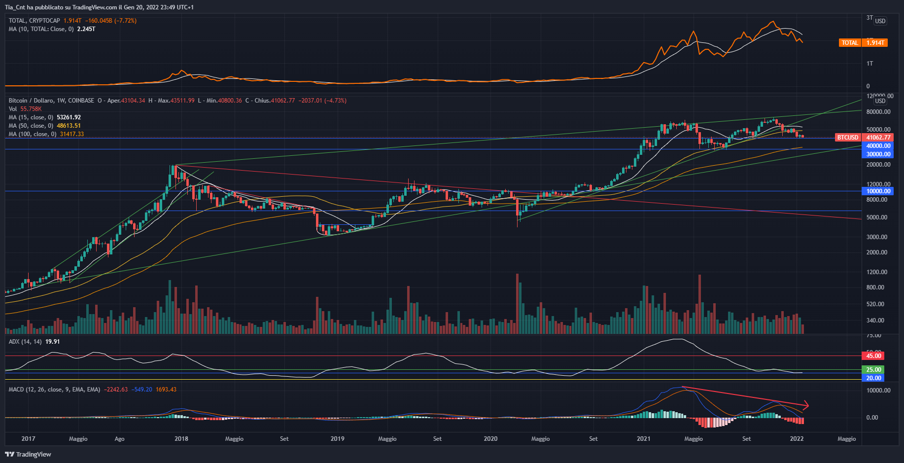Click the blue 20.00 ADX level label
The width and height of the screenshot is (904, 463).
(x=873, y=378)
